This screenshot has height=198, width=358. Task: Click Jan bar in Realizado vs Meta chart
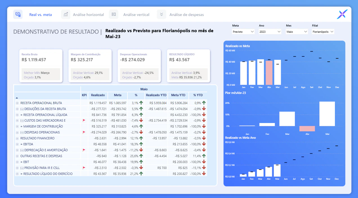click(x=243, y=73)
